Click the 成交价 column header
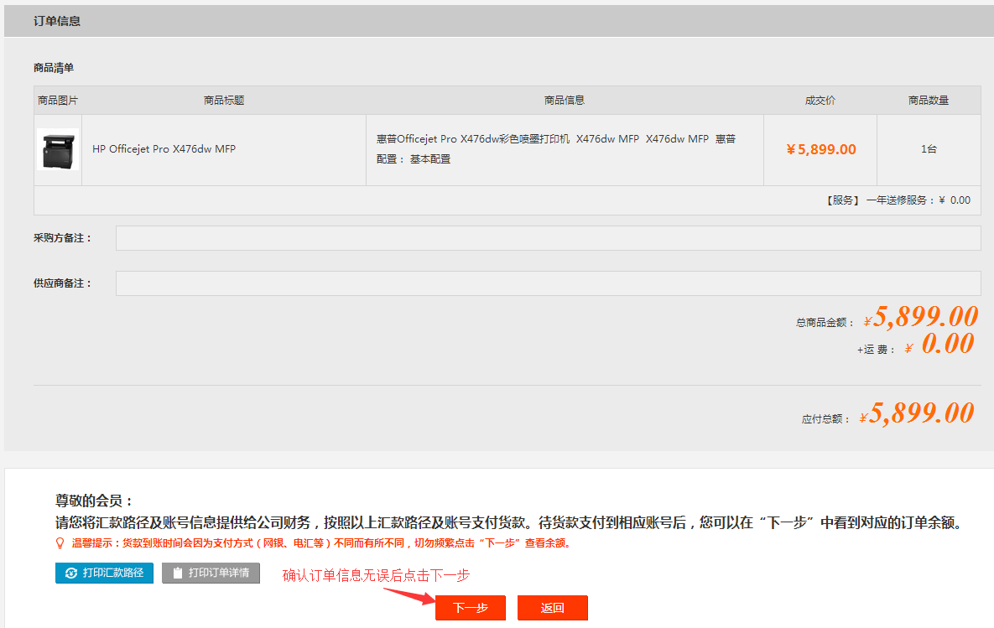 pos(820,100)
